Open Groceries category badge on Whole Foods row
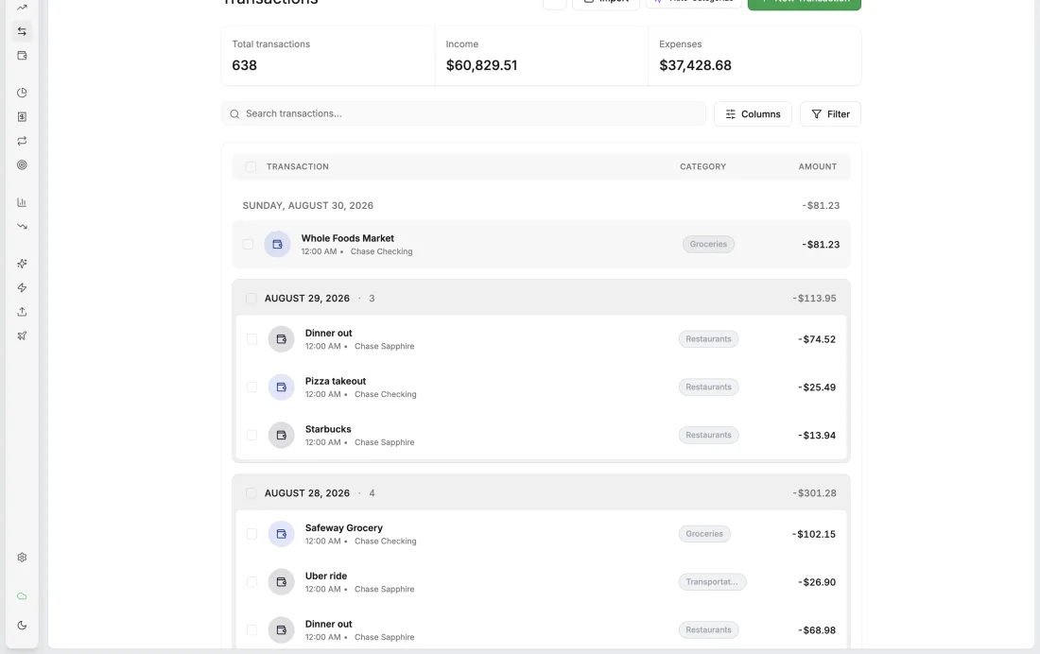The image size is (1040, 654). point(708,244)
